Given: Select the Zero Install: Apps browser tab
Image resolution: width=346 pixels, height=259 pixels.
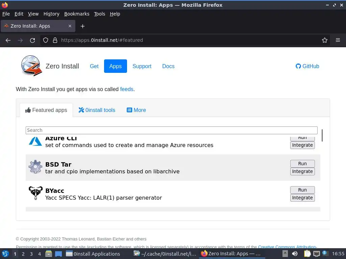Looking at the screenshot, I should click(x=38, y=26).
